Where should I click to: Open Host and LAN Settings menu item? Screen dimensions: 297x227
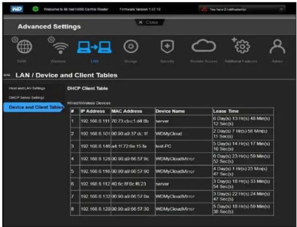point(27,88)
